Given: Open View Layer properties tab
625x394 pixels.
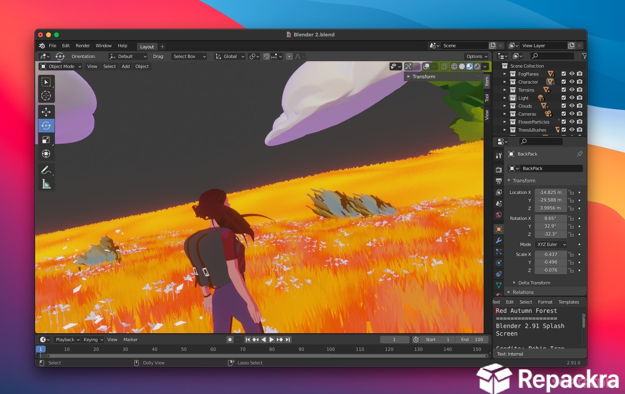Looking at the screenshot, I should point(499,192).
